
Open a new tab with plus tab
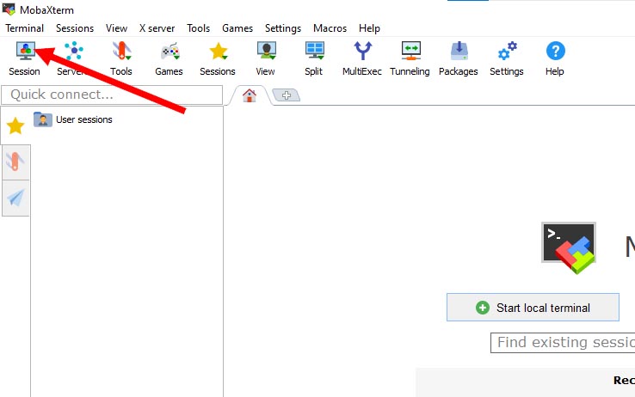tap(287, 95)
